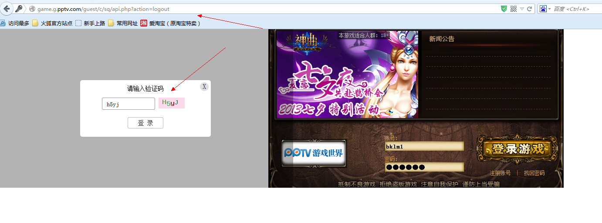Click the 登 录 button in captcha dialog
Image resolution: width=602 pixels, height=223 pixels.
(145, 123)
